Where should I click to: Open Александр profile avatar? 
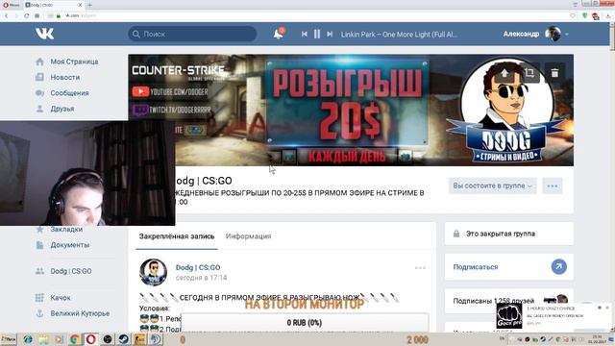[x=553, y=34]
